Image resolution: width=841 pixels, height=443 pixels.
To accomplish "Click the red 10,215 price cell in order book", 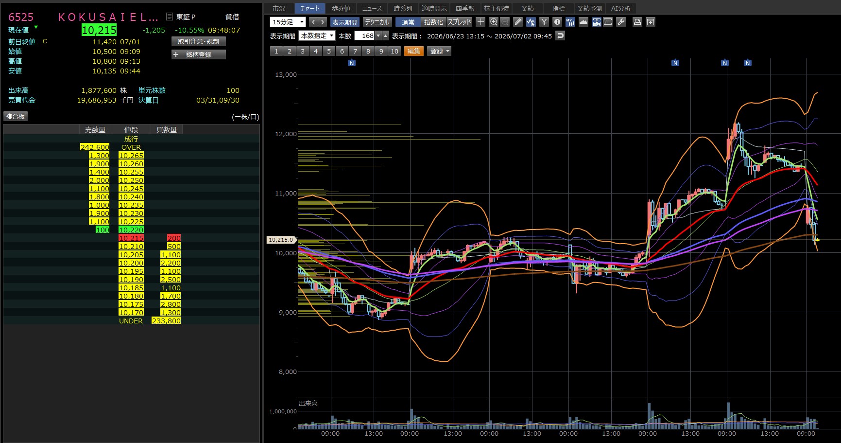I will (131, 238).
